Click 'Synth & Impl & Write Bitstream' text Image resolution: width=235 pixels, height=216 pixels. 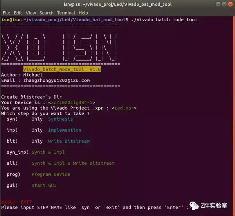click(73, 163)
